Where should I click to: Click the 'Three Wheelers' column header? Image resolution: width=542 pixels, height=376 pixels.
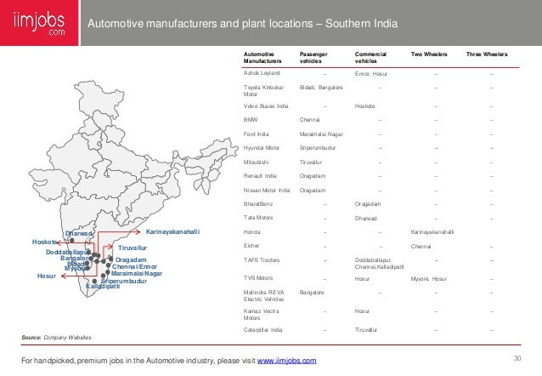[486, 54]
